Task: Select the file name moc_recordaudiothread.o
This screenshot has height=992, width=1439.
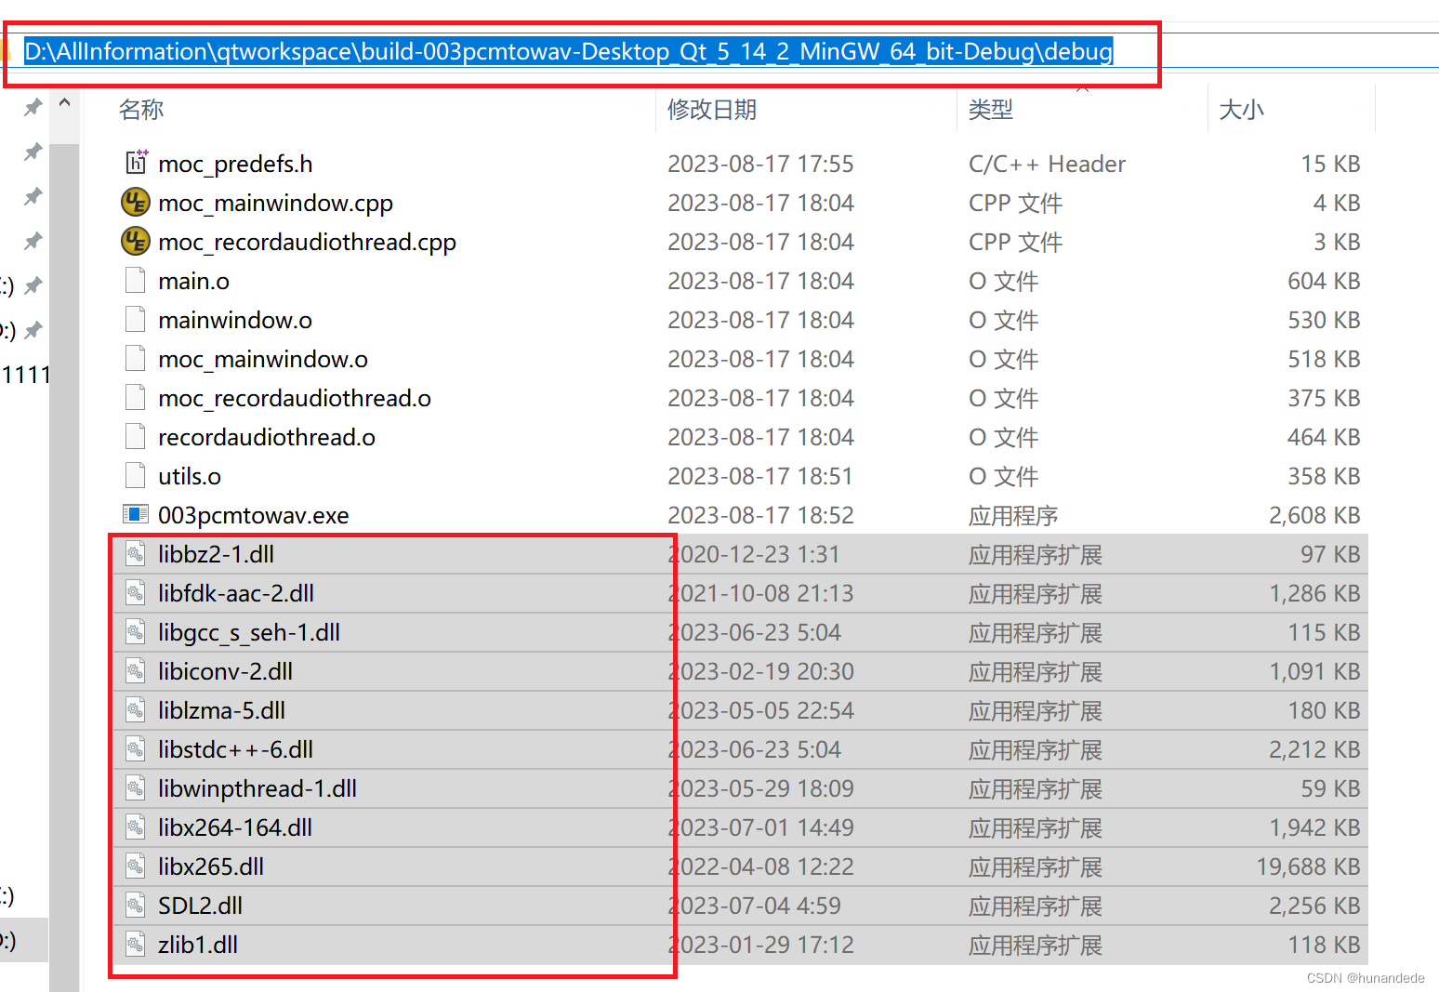Action: (295, 398)
